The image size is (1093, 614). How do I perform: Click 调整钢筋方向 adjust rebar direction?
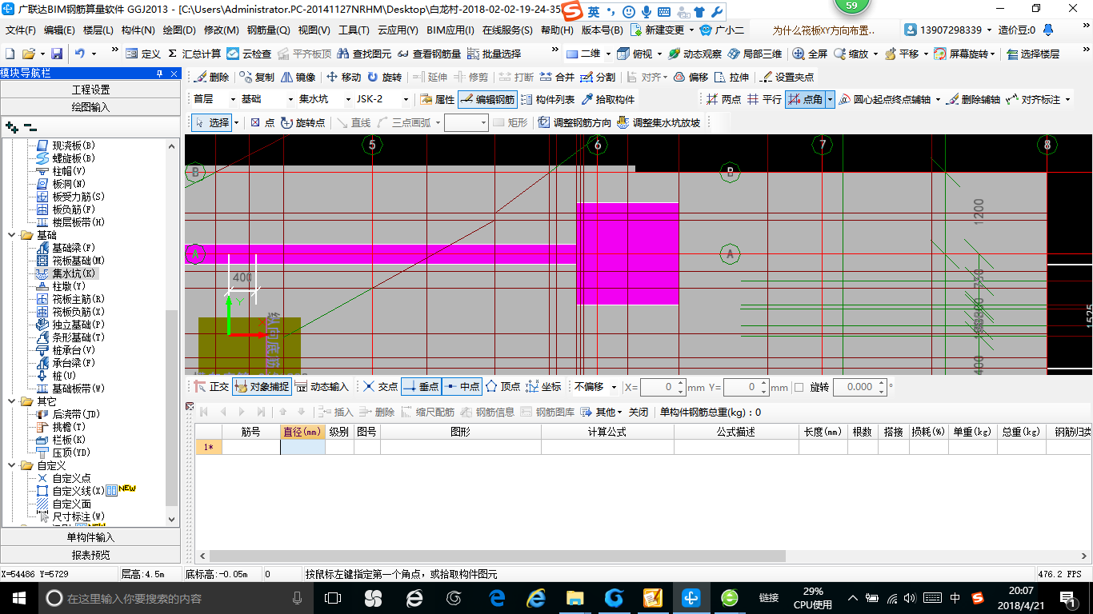pos(575,122)
